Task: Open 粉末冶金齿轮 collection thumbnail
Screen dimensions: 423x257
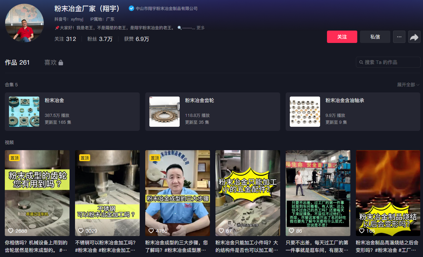Action: pyautogui.click(x=165, y=112)
